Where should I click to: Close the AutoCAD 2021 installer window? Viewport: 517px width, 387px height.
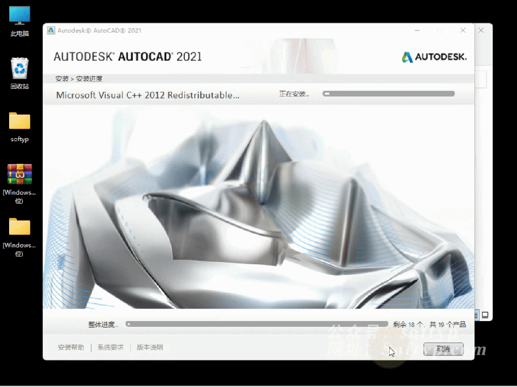(x=463, y=30)
